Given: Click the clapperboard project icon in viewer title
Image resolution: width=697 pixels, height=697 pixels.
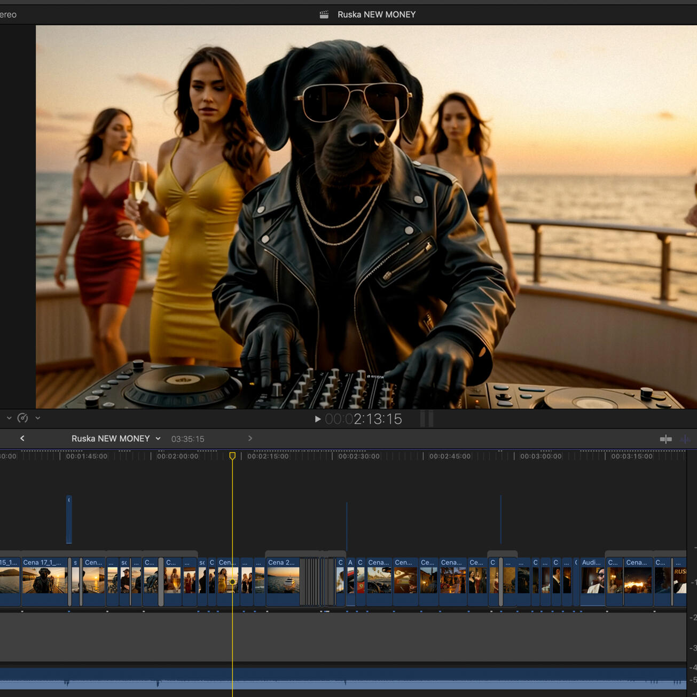Looking at the screenshot, I should (x=324, y=14).
